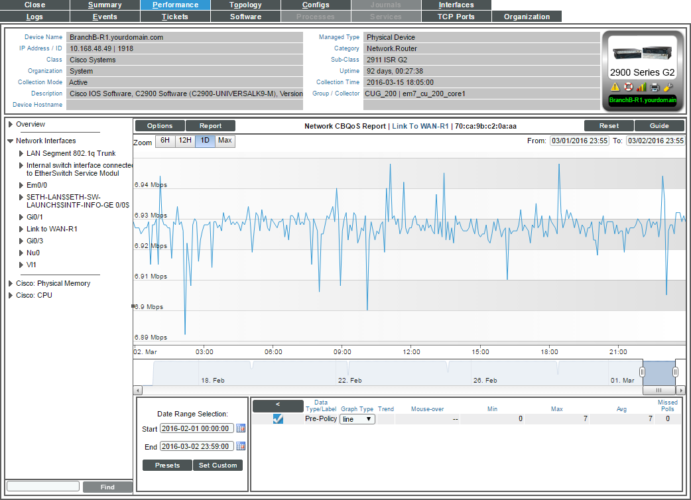Open calendar picker beside End date
This screenshot has height=500, width=691.
point(241,446)
